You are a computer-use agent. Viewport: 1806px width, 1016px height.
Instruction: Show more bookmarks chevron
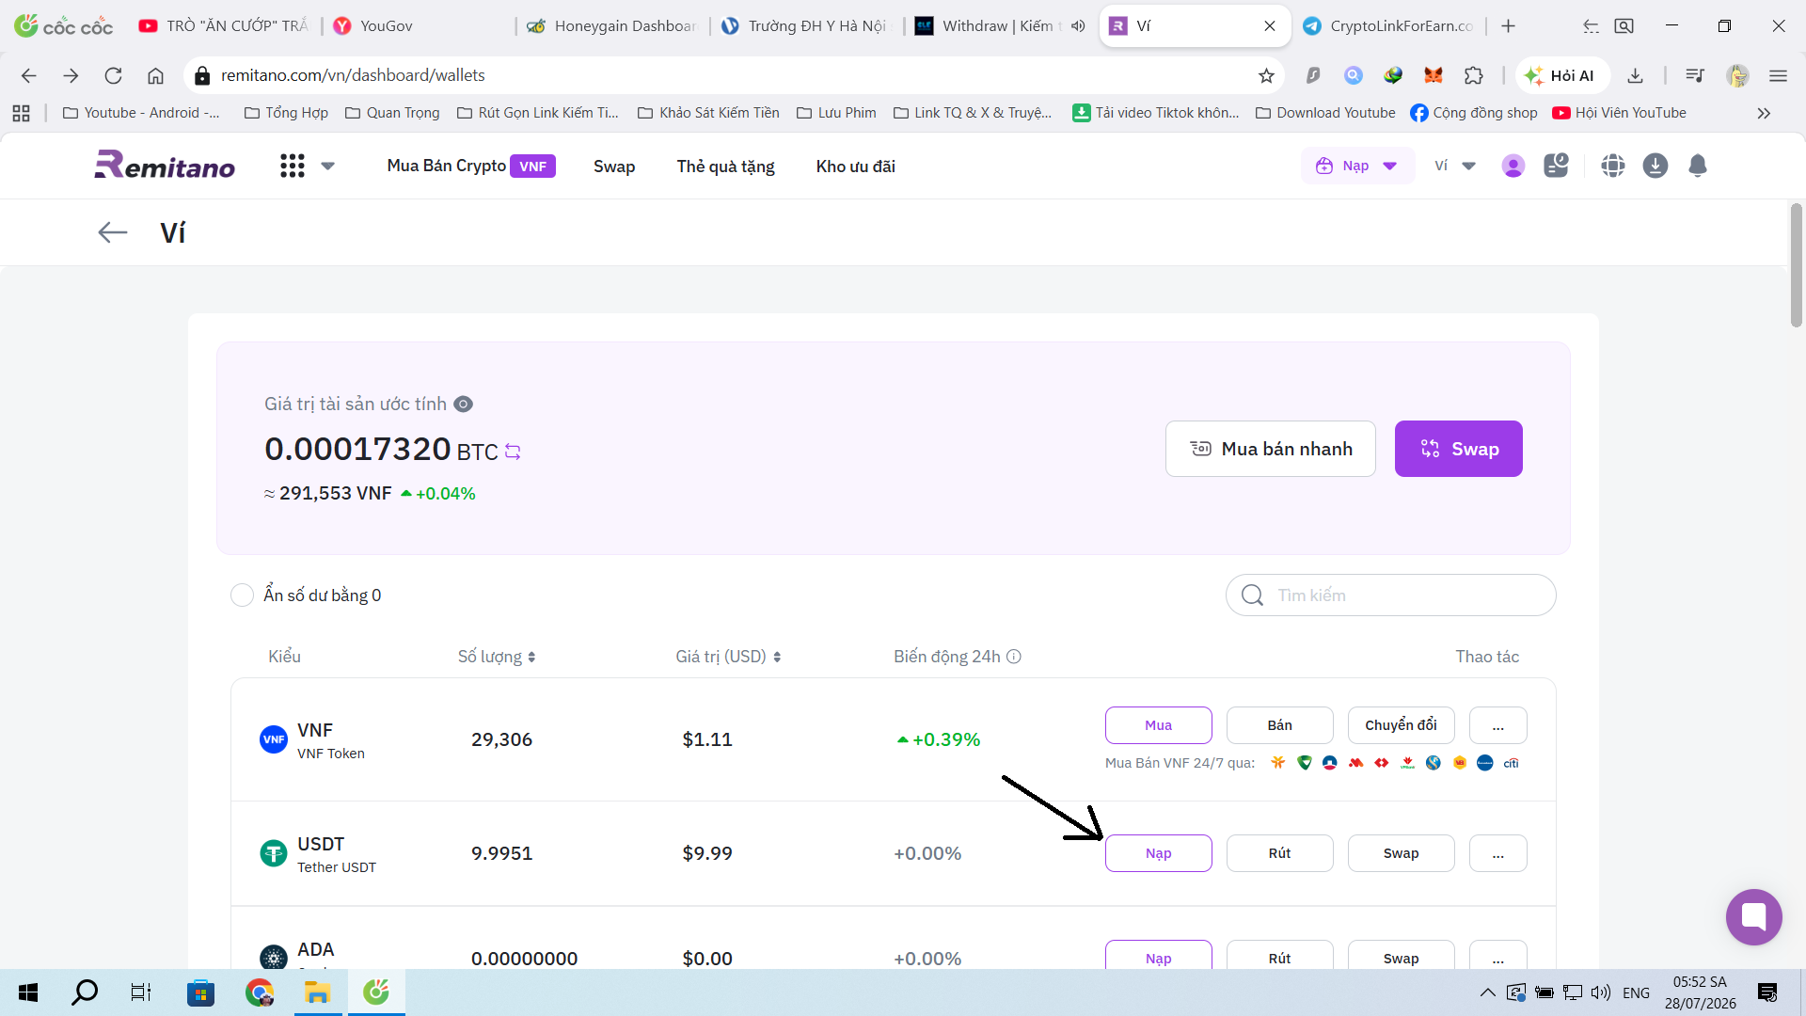pos(1764,113)
